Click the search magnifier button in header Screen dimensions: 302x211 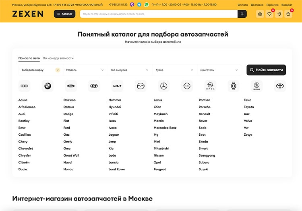click(x=242, y=14)
